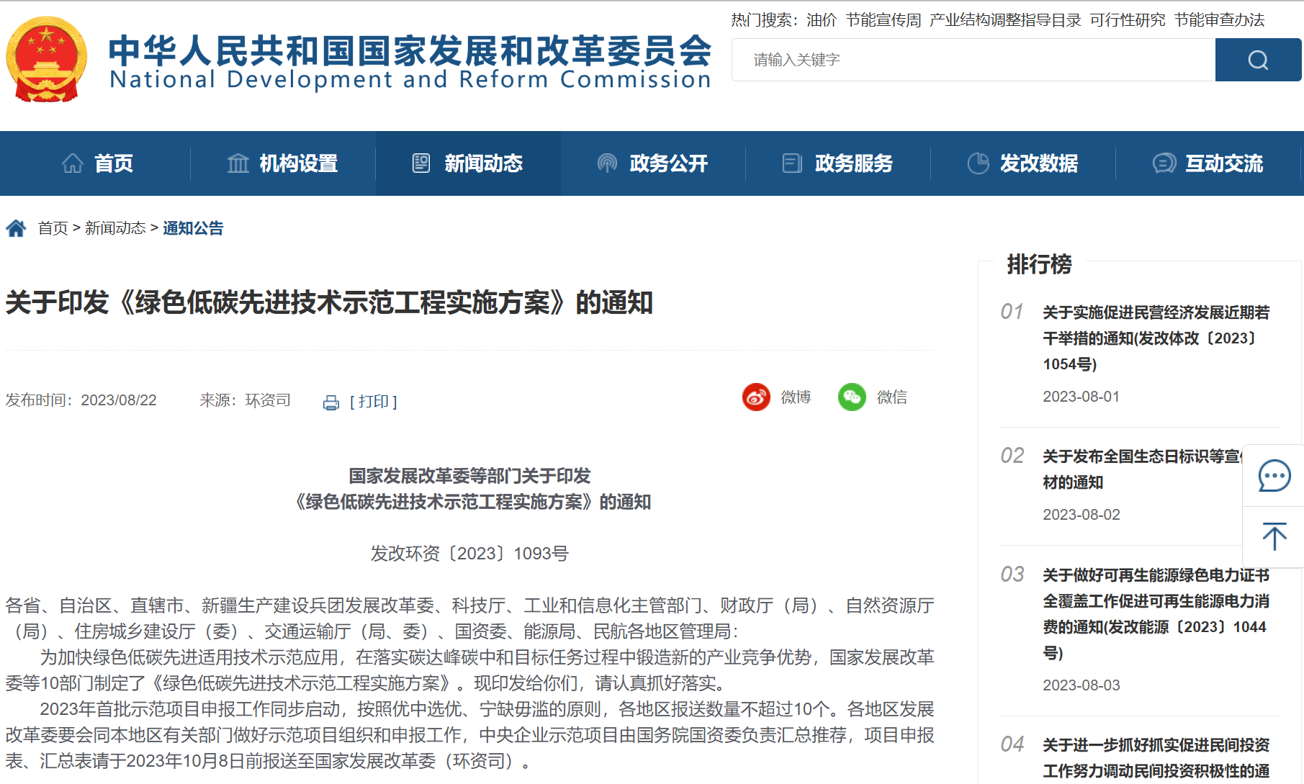Share article via WeChat icon
This screenshot has width=1304, height=784.
click(852, 397)
